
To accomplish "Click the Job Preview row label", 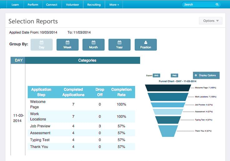I will [x=40, y=126].
